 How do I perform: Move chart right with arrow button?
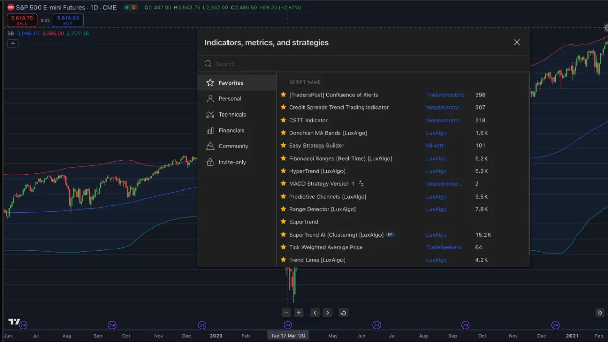[328, 313]
